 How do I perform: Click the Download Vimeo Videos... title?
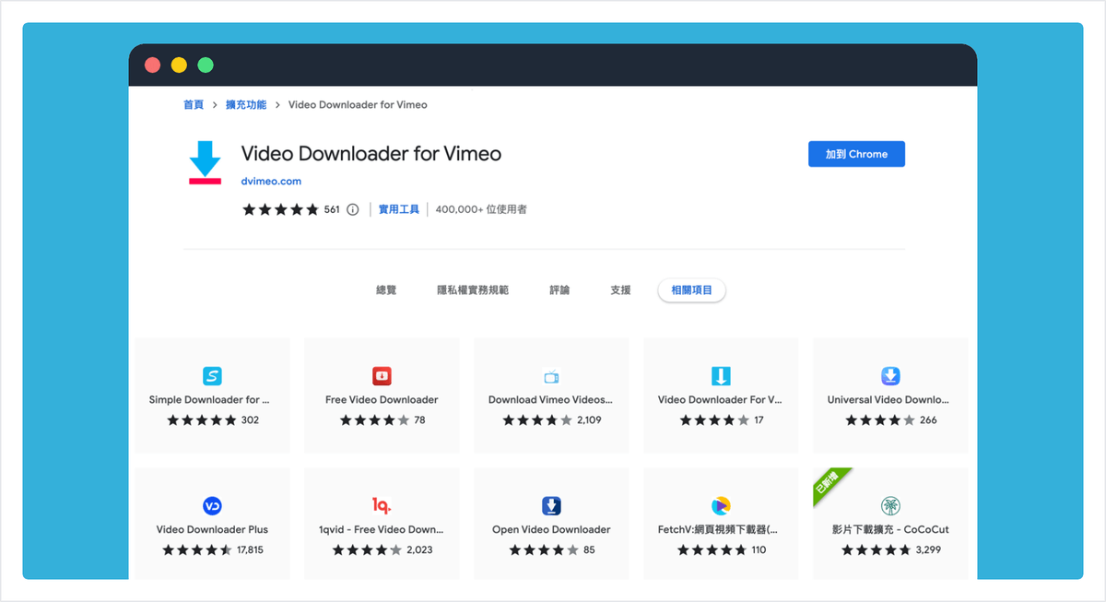(x=550, y=400)
